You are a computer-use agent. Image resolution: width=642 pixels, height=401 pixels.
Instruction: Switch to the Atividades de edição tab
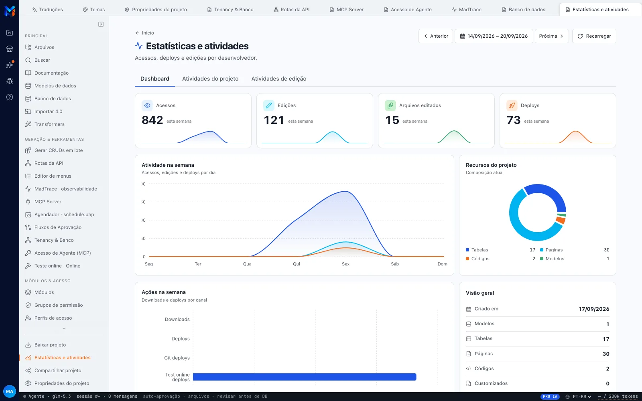[x=279, y=79]
